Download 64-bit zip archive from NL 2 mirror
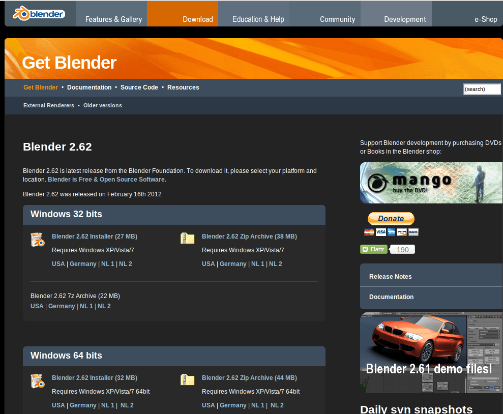Screen dimensions: 503x414 tap(277, 405)
